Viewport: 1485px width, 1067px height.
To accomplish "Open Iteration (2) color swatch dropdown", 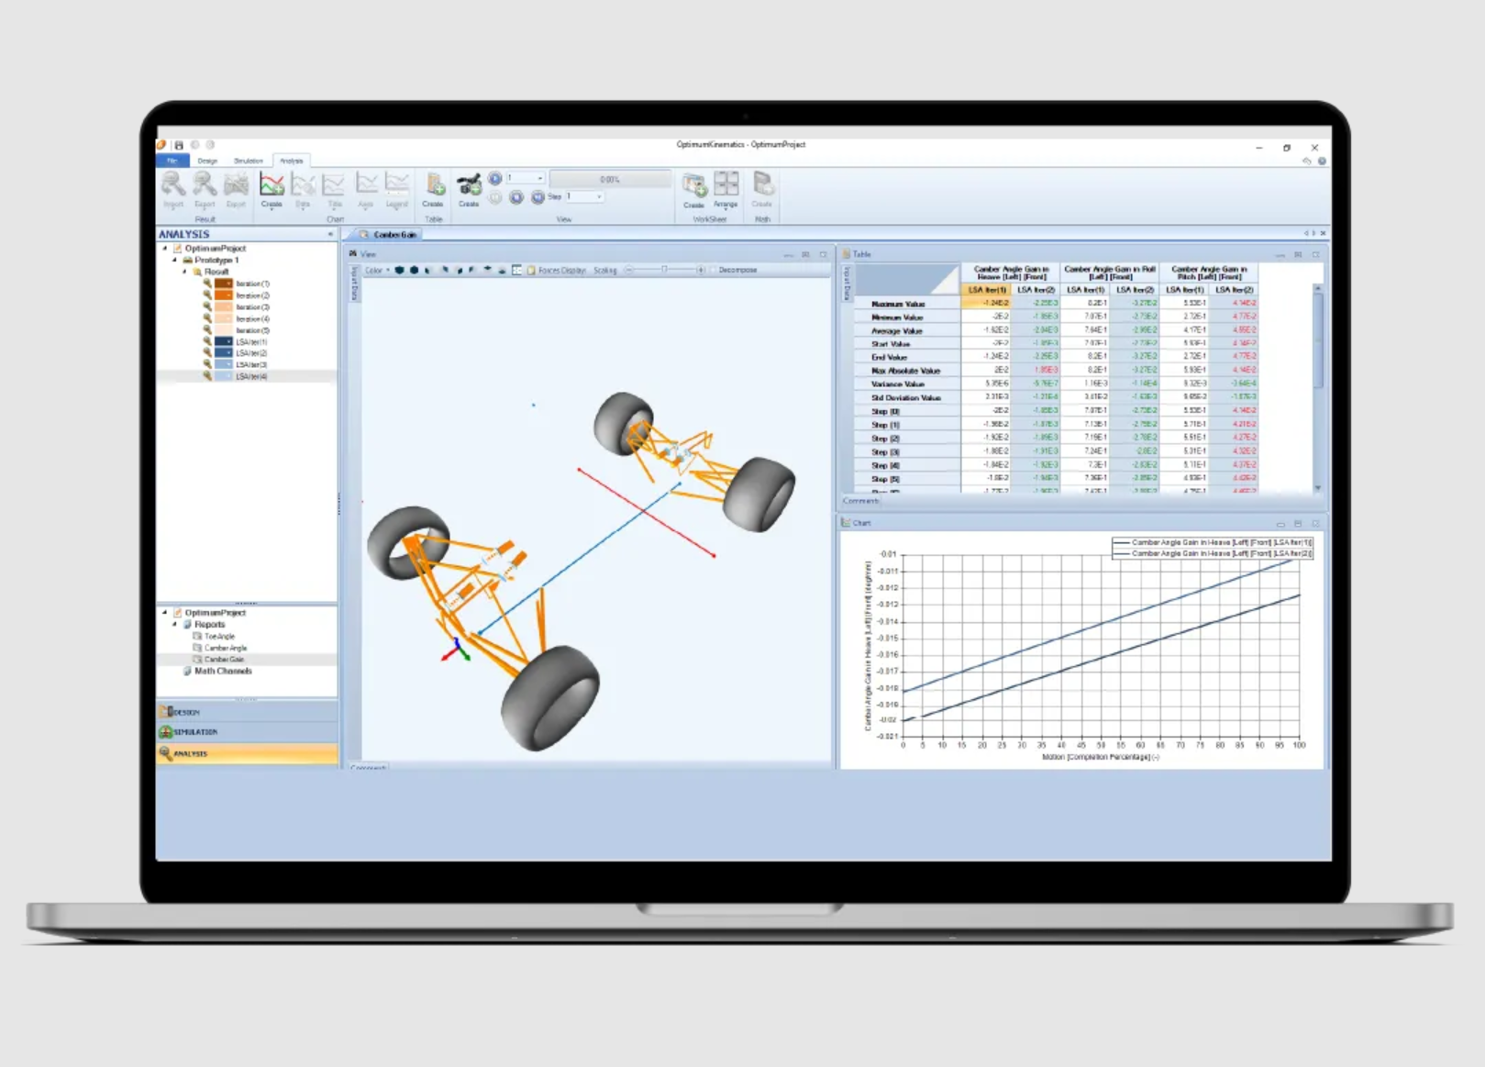I will (x=224, y=295).
